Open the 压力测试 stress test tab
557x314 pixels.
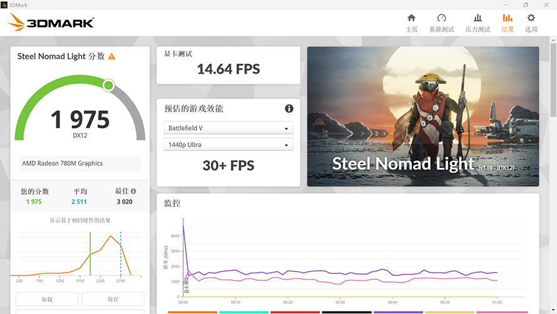coord(478,23)
